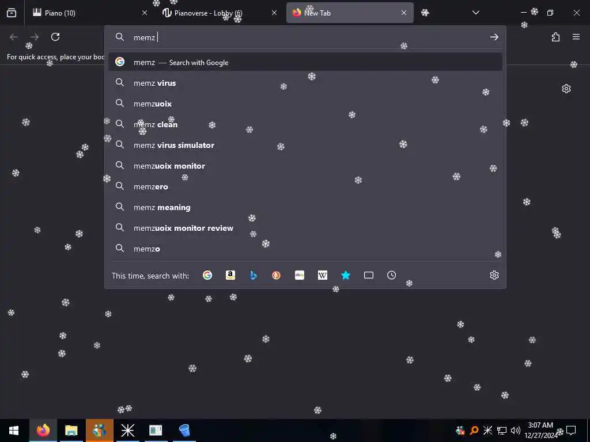Open the Extensions puzzle icon
590x442 pixels.
pyautogui.click(x=555, y=37)
